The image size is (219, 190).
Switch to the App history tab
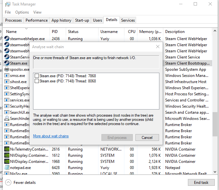pos(61,20)
